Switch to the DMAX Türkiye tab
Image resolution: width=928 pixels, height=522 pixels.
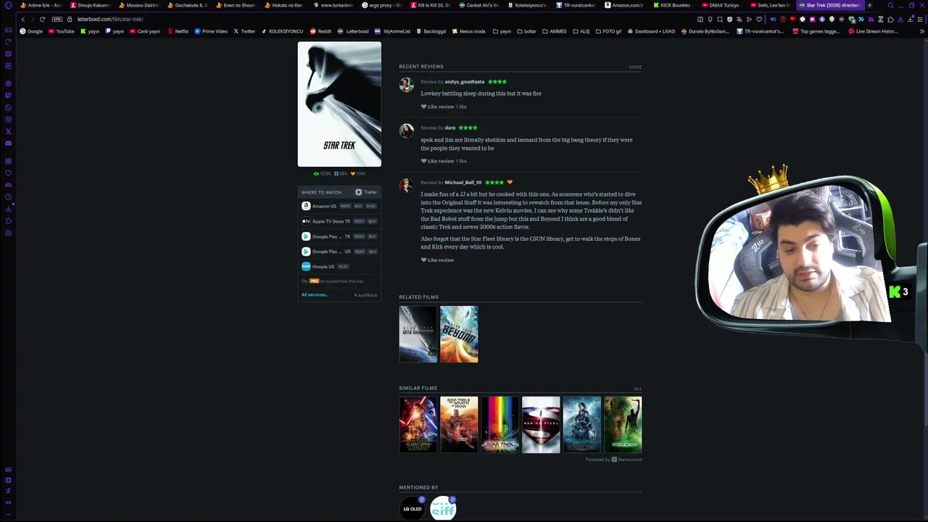coord(721,5)
